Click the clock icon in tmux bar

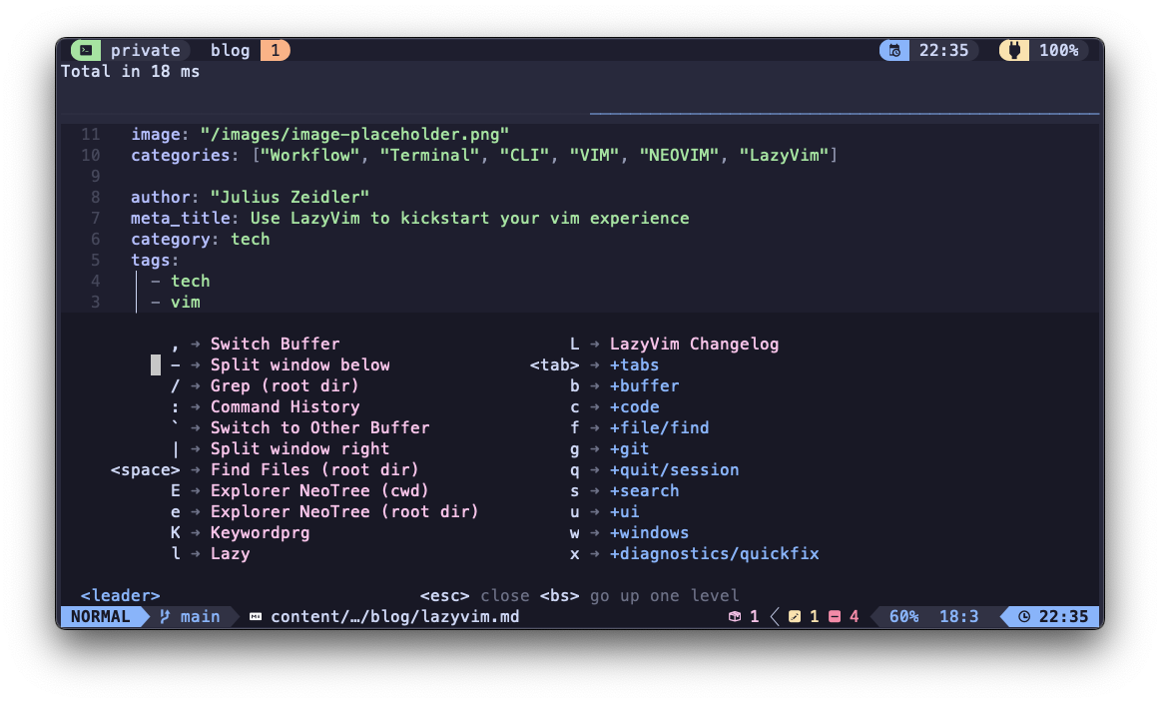point(894,50)
